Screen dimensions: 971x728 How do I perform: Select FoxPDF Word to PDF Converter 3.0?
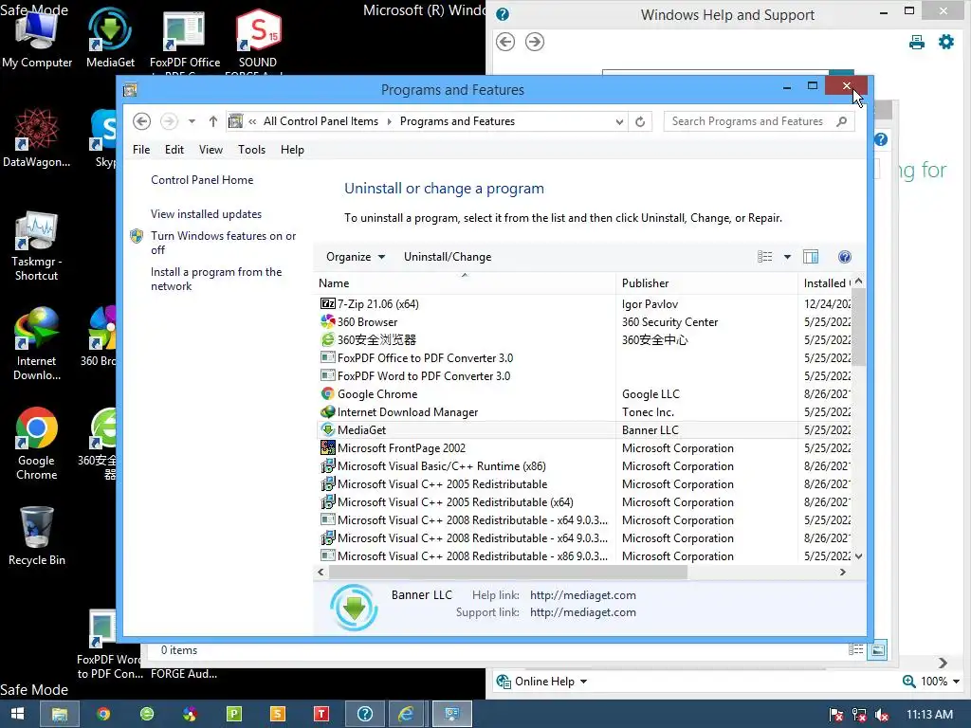pos(424,375)
